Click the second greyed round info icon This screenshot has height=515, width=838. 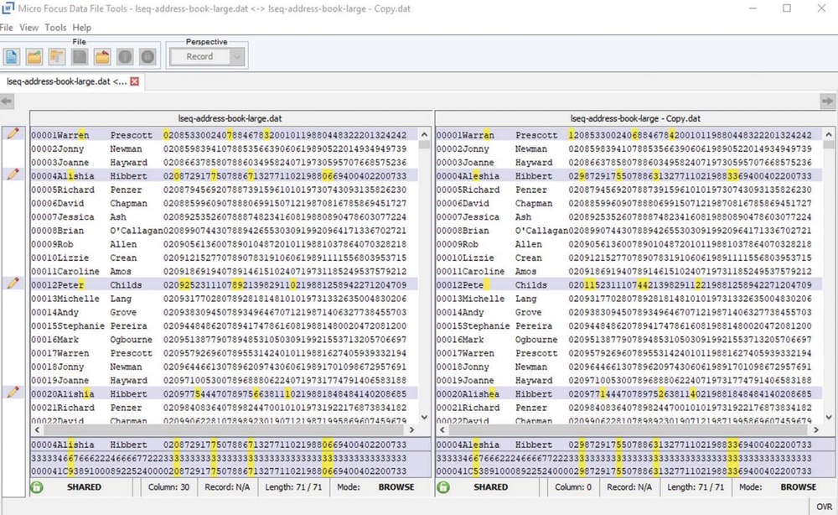(x=147, y=56)
